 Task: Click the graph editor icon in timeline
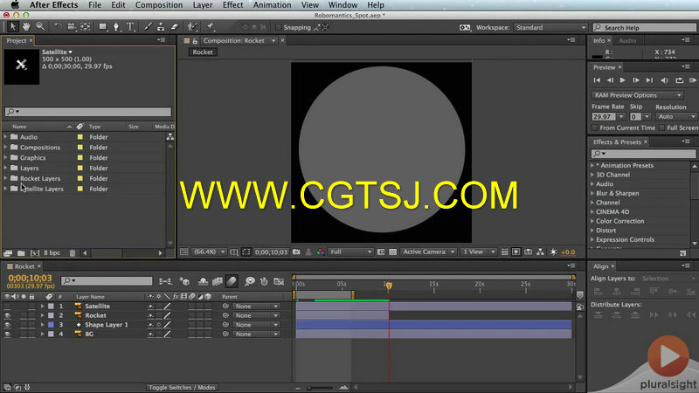click(279, 281)
